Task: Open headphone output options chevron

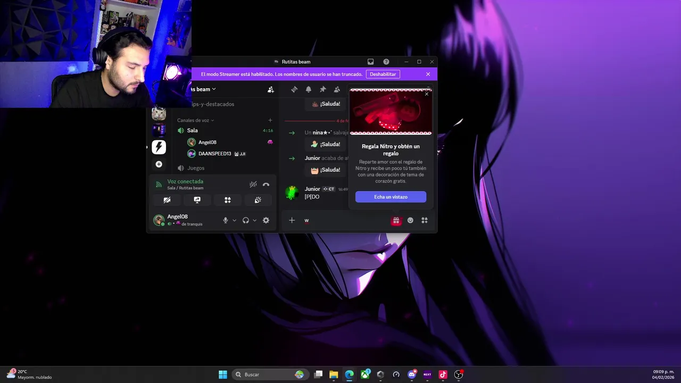Action: [254, 220]
